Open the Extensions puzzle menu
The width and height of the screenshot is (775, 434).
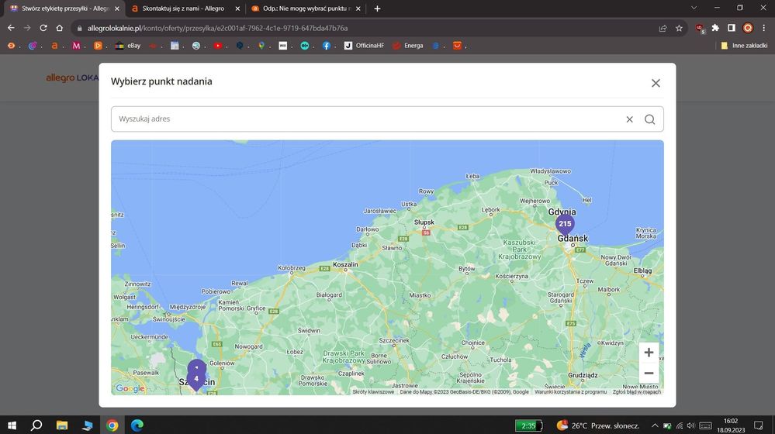pos(715,28)
